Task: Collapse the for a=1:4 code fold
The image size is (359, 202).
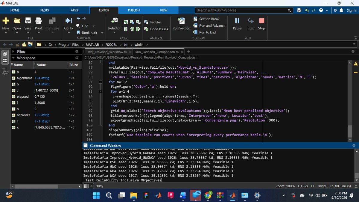Action: point(101,91)
